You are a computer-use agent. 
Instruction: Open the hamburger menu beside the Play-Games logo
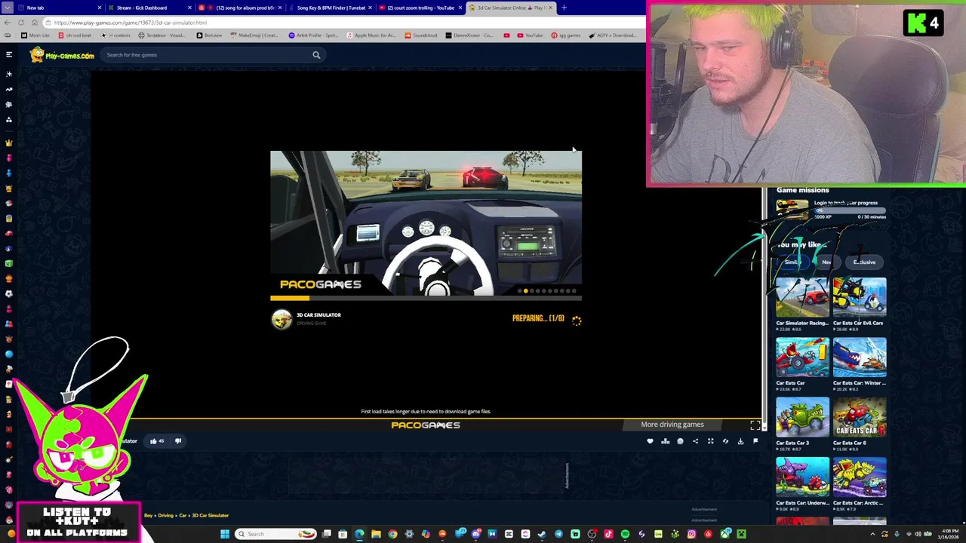(9, 54)
